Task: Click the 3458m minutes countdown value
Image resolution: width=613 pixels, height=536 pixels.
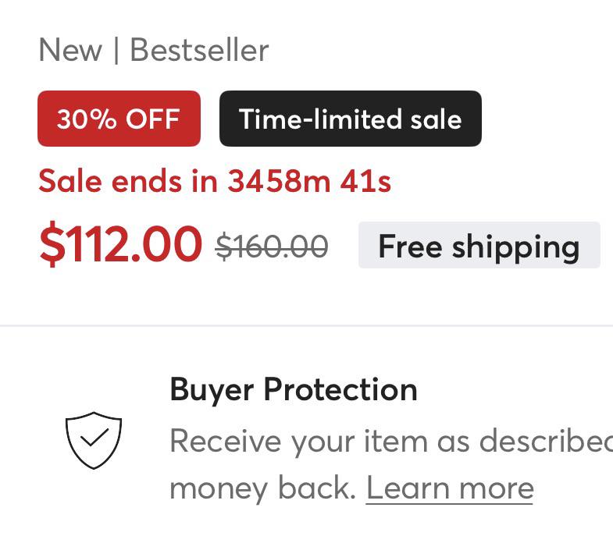Action: click(x=279, y=181)
